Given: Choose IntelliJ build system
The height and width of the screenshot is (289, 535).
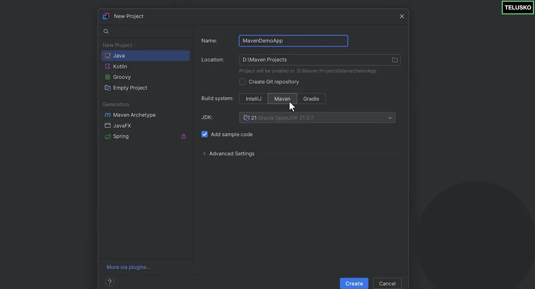Looking at the screenshot, I should point(254,99).
